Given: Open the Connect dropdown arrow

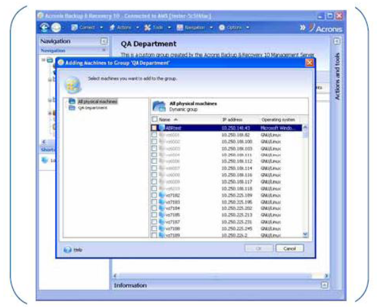Looking at the screenshot, I should pyautogui.click(x=101, y=28).
